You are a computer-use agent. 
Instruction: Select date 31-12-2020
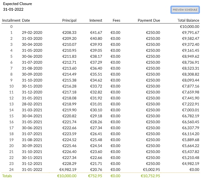[32, 92]
